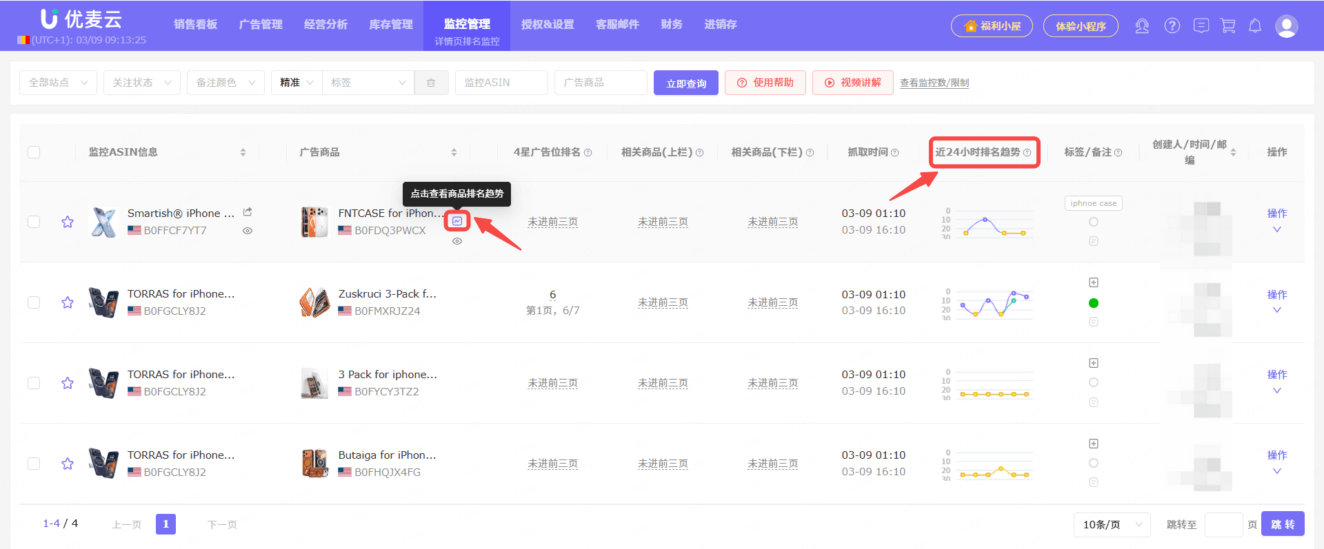Tick the select-all checkbox in table header
Viewport: 1324px width, 549px height.
[x=34, y=152]
